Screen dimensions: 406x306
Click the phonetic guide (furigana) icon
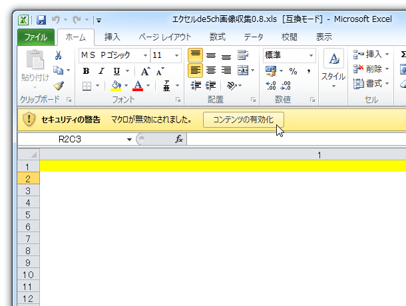point(166,86)
